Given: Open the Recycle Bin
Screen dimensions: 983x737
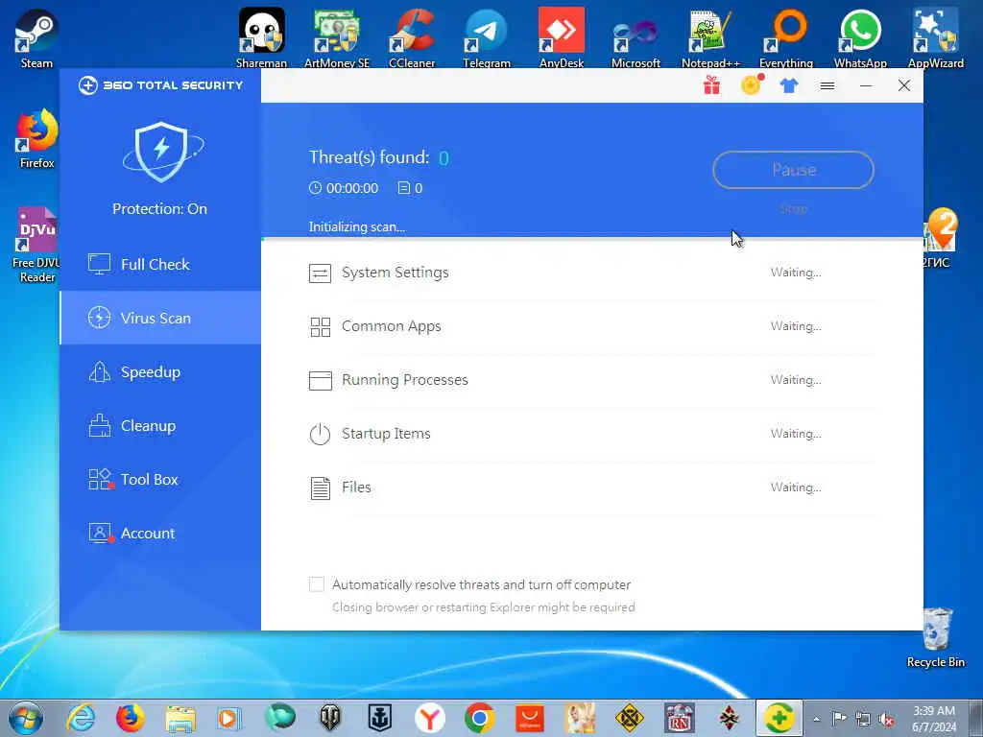Looking at the screenshot, I should 936,638.
